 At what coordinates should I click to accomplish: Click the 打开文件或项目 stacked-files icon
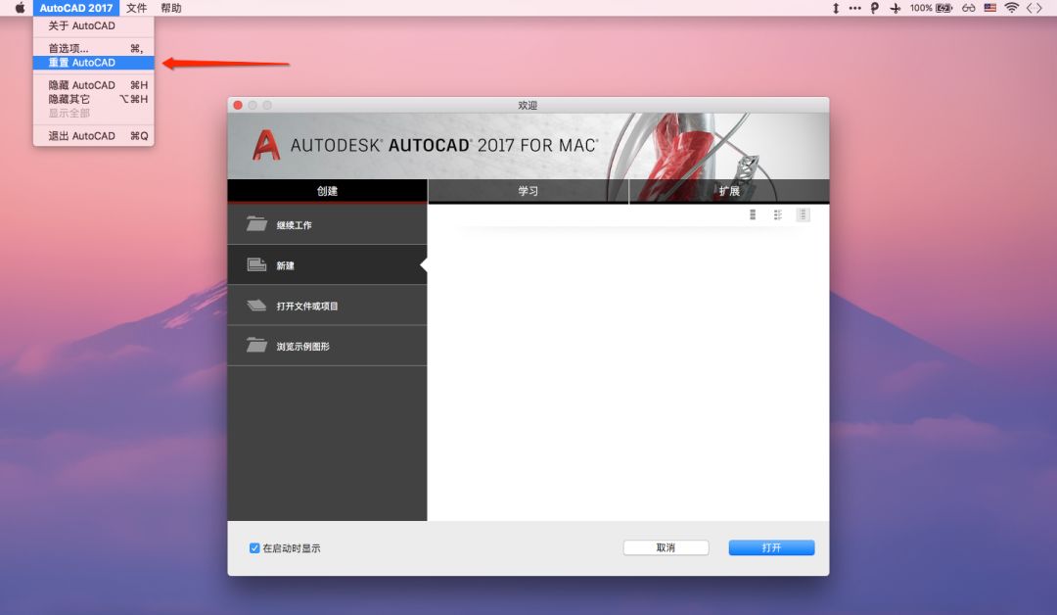(x=256, y=306)
